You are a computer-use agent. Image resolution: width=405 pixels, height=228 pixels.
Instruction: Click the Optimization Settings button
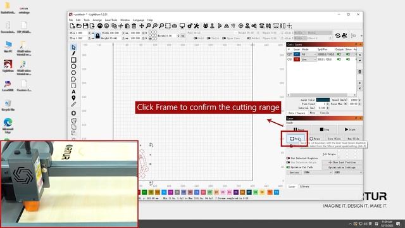(342, 167)
